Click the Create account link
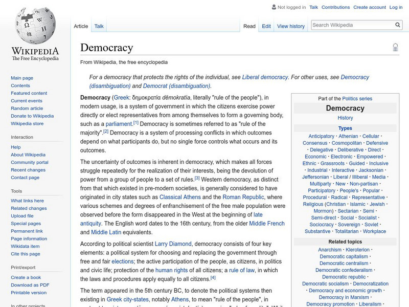 coord(370,7)
